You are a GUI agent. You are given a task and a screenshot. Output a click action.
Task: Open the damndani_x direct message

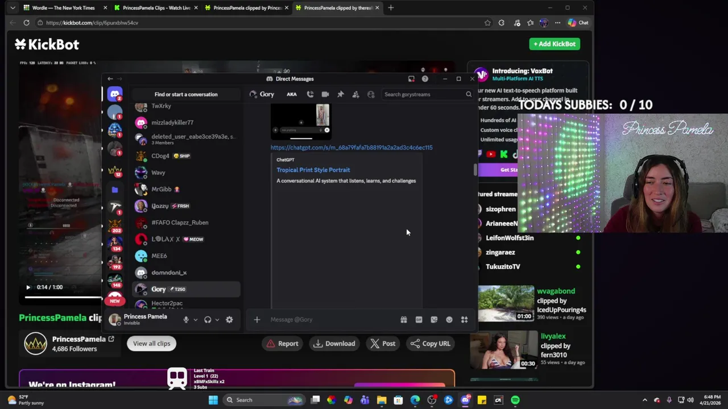pos(187,273)
